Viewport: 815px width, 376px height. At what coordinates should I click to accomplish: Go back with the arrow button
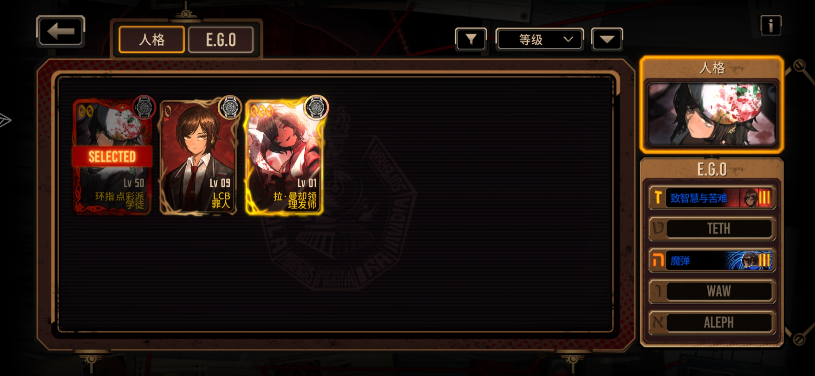tap(61, 31)
